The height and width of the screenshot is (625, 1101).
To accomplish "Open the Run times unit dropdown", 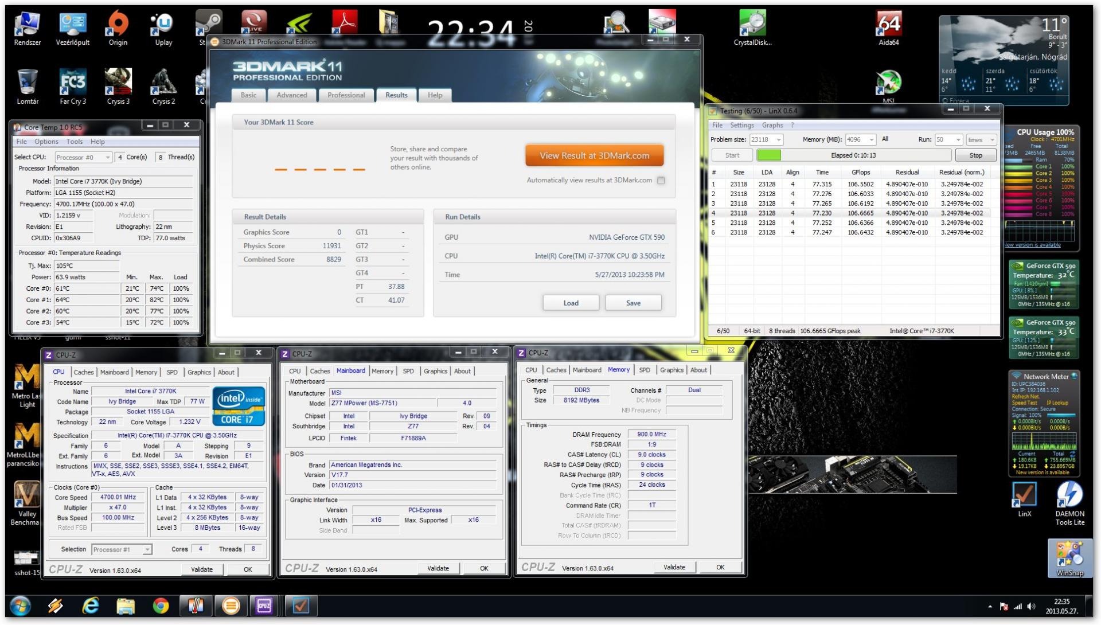I will click(991, 140).
